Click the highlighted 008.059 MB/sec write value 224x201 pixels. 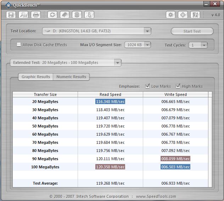point(175,159)
